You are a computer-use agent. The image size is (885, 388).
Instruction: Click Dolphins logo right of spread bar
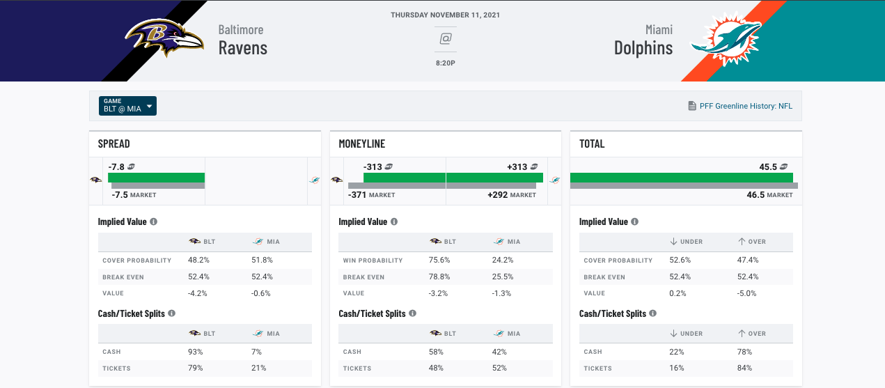(x=315, y=180)
